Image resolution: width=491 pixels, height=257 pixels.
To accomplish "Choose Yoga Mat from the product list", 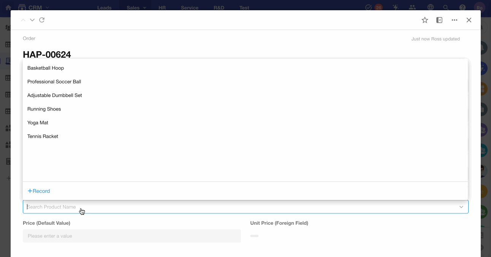I will pyautogui.click(x=38, y=123).
